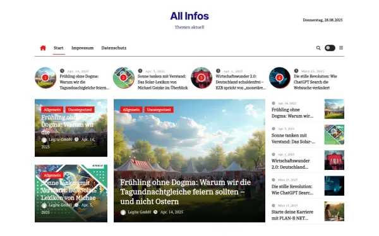Click Uncategorized tag on large featured article

[159, 110]
